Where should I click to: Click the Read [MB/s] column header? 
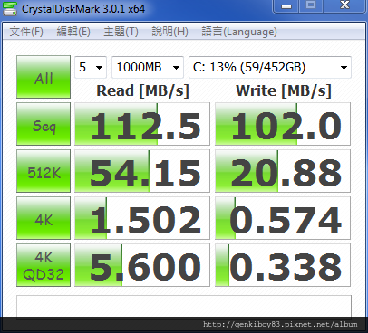tap(142, 90)
